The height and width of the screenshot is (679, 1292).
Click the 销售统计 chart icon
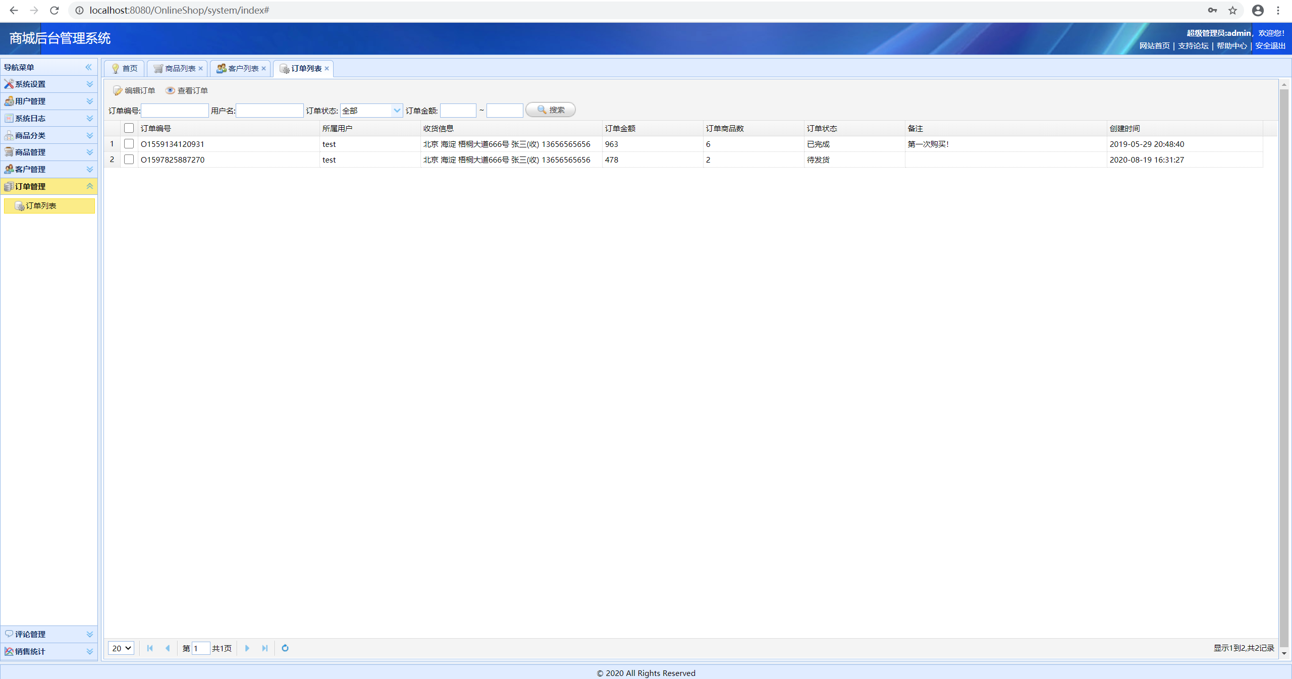[9, 651]
